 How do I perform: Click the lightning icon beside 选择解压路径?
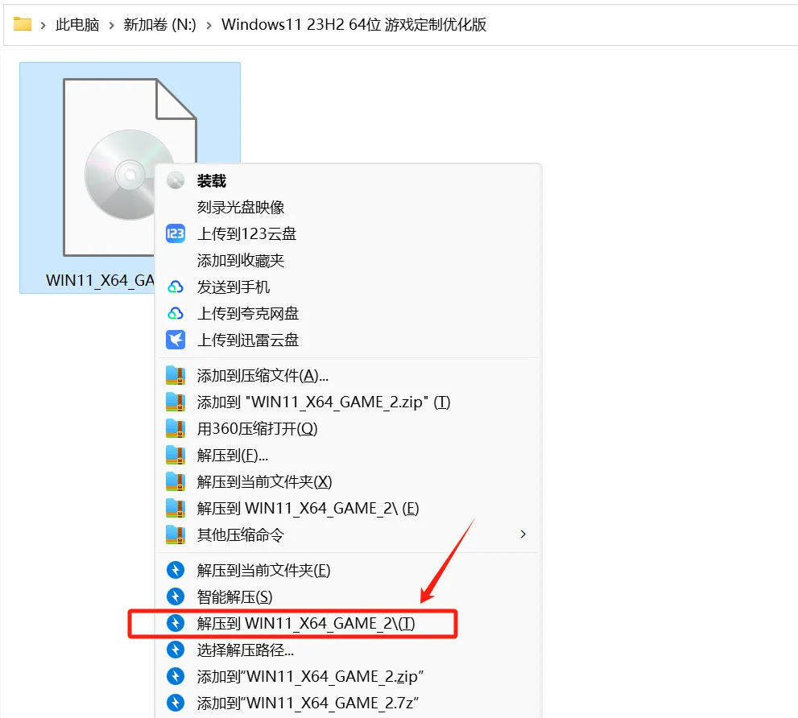pyautogui.click(x=176, y=650)
